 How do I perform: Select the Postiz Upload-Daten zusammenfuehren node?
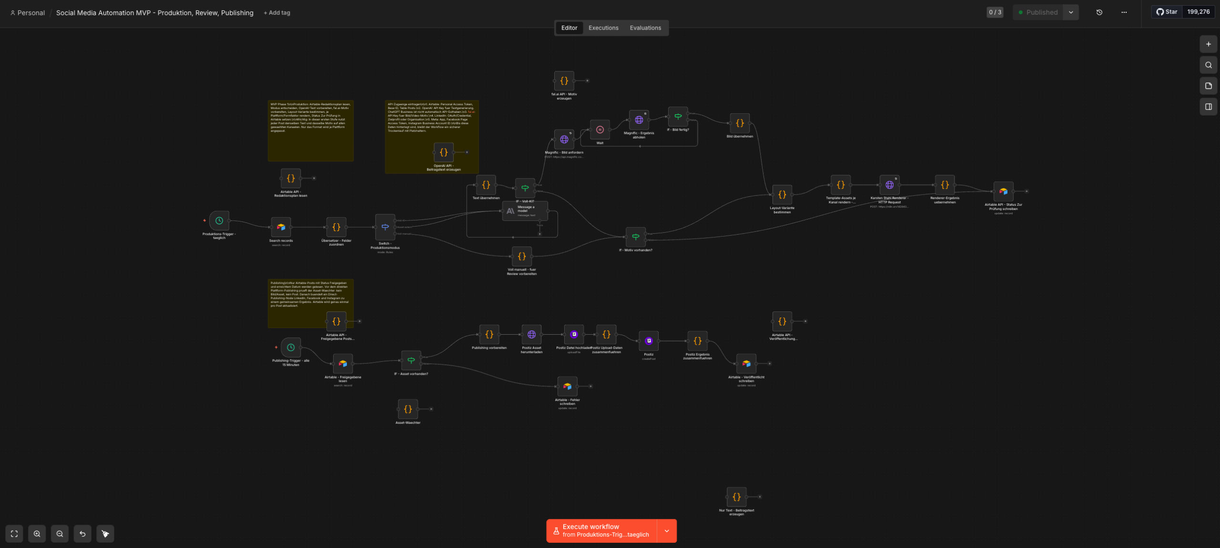pos(607,335)
